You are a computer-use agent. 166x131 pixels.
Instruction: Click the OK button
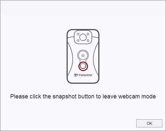[x=149, y=123]
